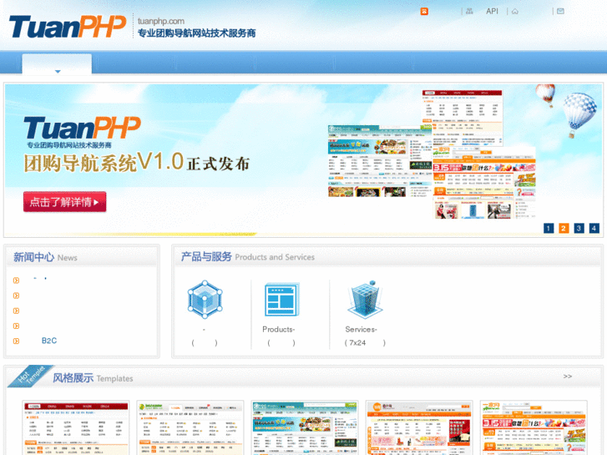Open the 3.15 promo template thumbnail
Viewport: 607px width, 455px height.
click(x=534, y=428)
